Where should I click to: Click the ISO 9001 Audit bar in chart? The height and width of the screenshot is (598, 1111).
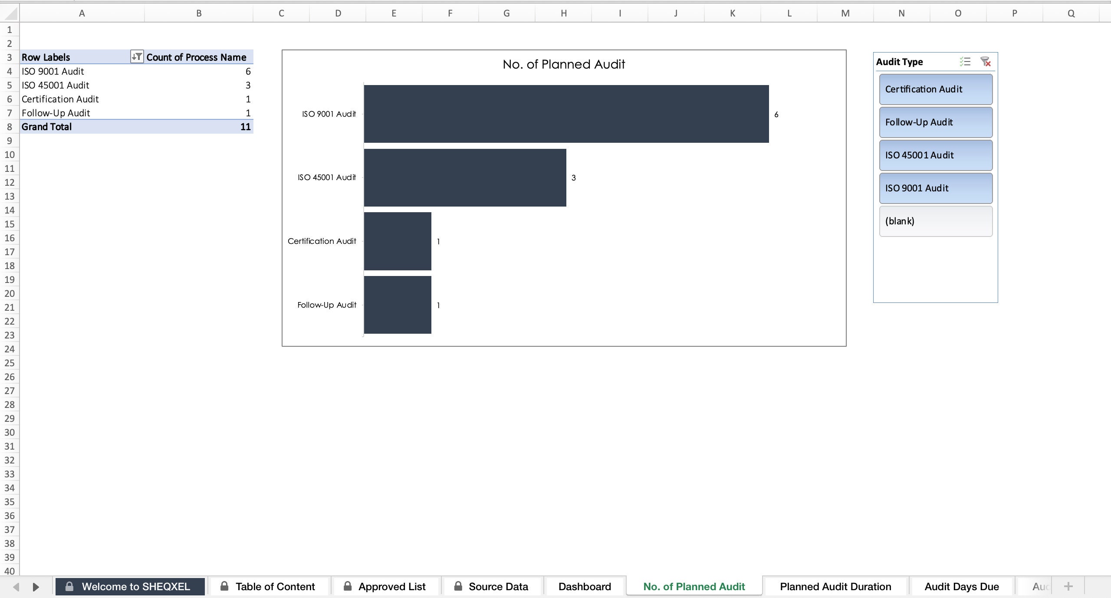[x=566, y=114]
